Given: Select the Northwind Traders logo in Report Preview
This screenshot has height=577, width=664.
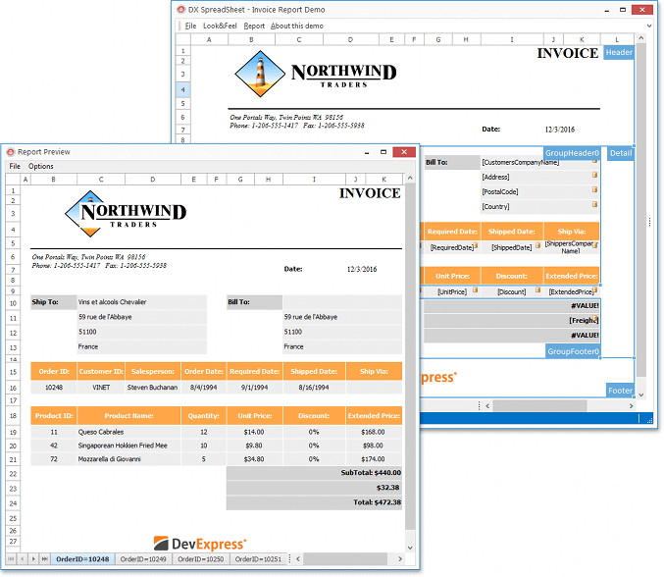Looking at the screenshot, I should point(126,214).
